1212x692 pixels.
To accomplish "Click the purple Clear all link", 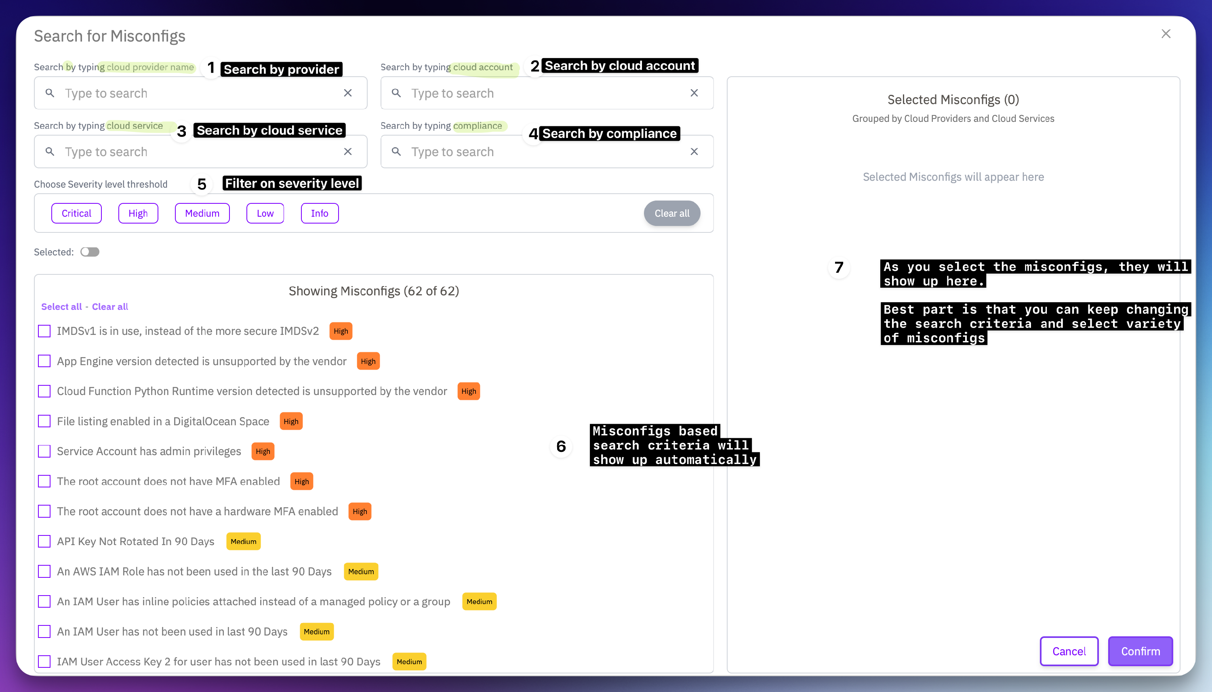I will (110, 307).
